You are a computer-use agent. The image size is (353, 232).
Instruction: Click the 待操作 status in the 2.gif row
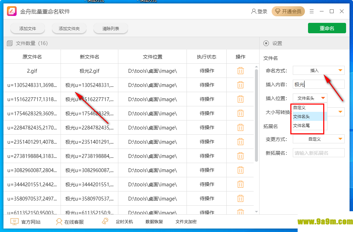[x=207, y=71]
